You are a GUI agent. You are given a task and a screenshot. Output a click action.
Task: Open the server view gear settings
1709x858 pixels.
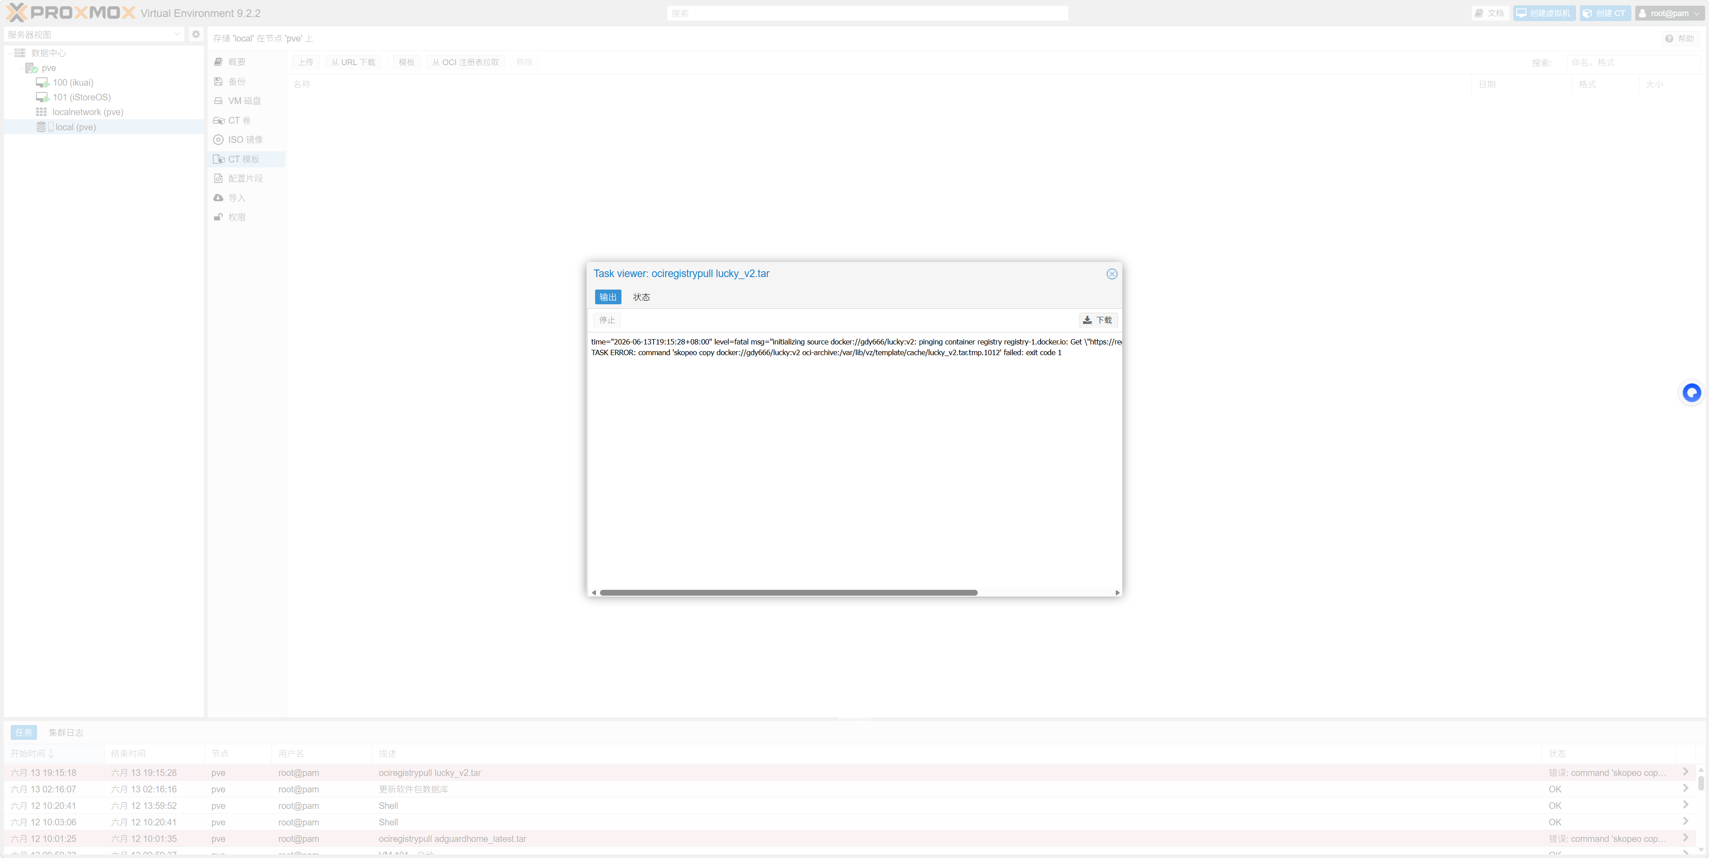click(x=196, y=34)
